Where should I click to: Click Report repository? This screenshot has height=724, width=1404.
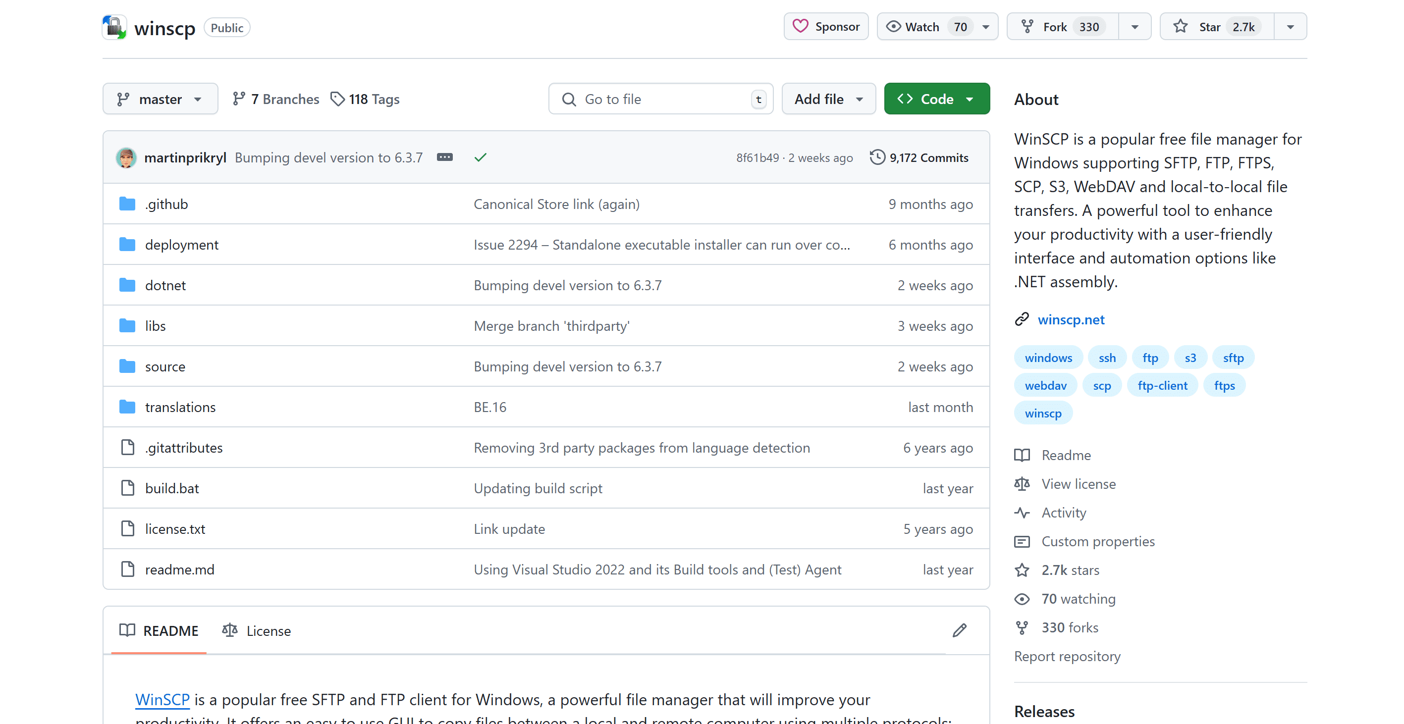[1067, 656]
